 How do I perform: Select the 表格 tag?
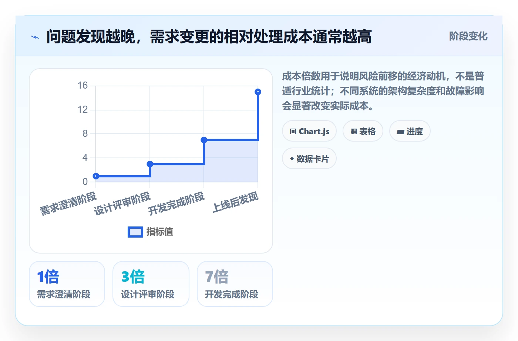coord(363,131)
